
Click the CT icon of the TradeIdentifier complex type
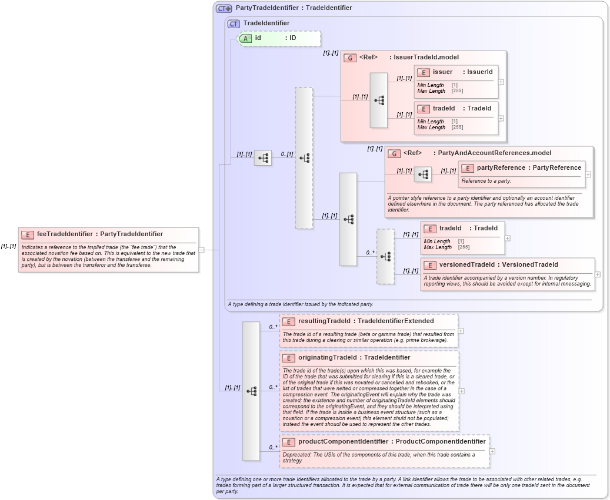click(x=234, y=24)
